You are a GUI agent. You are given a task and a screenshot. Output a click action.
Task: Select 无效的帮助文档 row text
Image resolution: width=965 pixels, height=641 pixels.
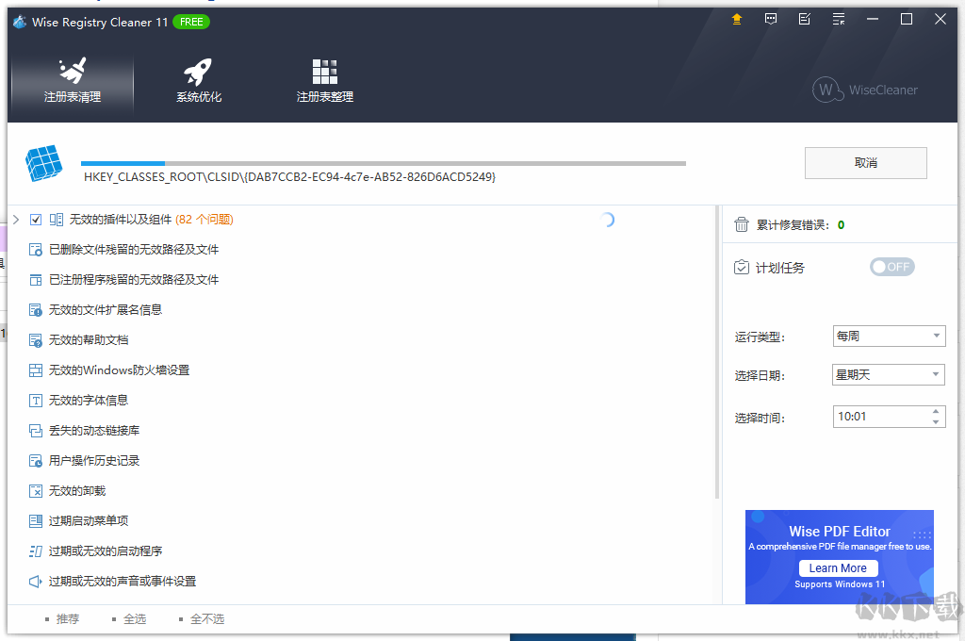[89, 340]
